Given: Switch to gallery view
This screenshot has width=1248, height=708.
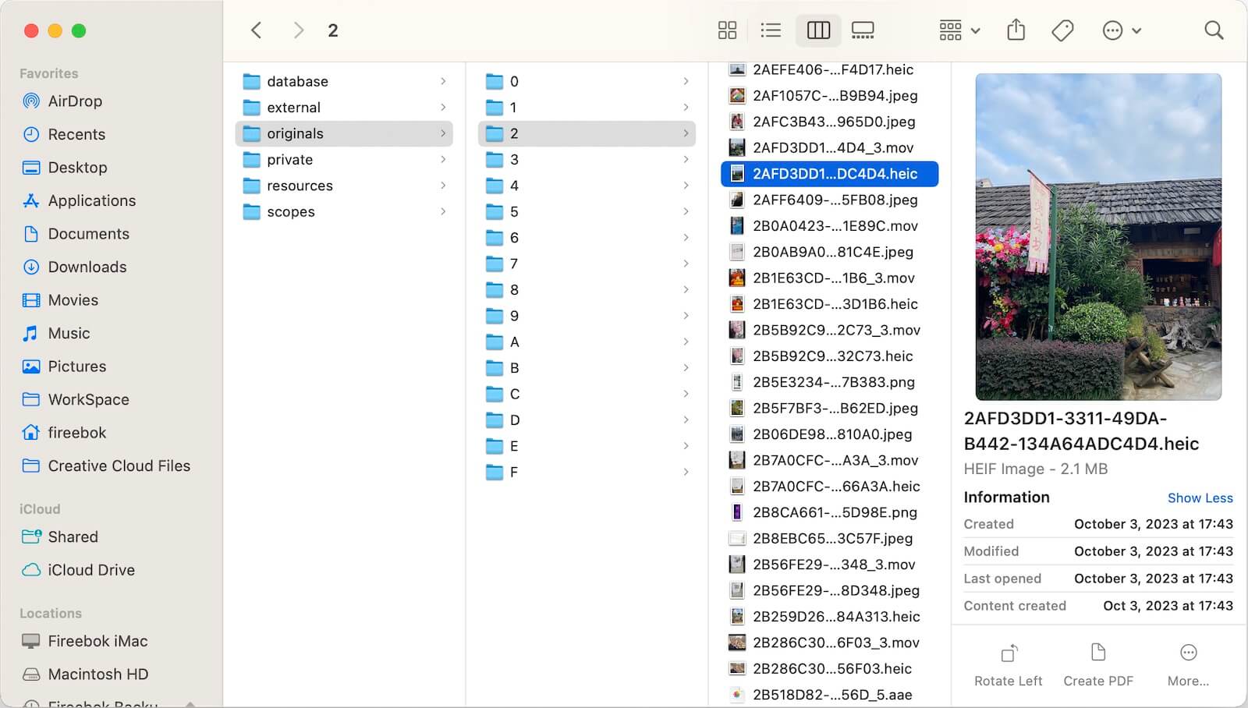Looking at the screenshot, I should (863, 30).
